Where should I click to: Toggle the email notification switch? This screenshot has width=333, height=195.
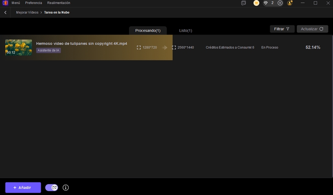pyautogui.click(x=52, y=188)
